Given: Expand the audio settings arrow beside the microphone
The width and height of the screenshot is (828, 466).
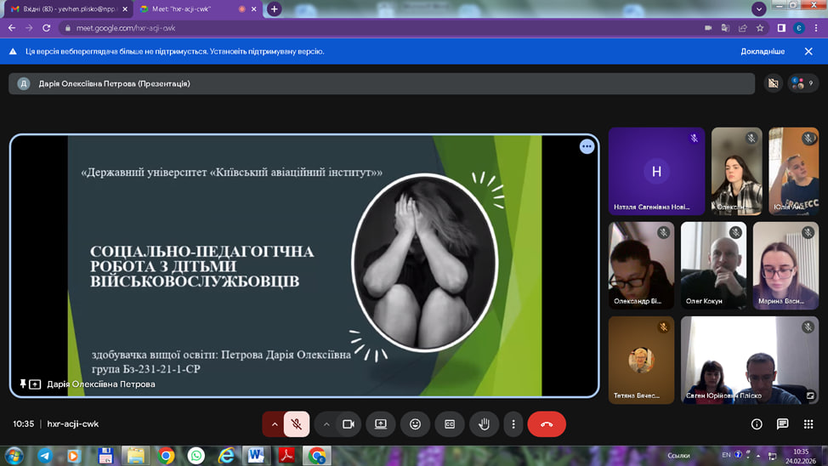Looking at the screenshot, I should 274,423.
